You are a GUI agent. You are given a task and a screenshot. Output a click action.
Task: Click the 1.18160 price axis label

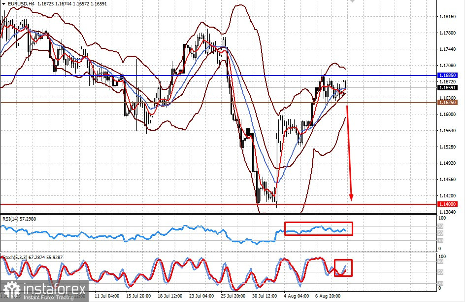447,17
